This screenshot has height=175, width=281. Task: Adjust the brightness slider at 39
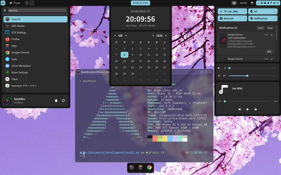click(x=252, y=76)
